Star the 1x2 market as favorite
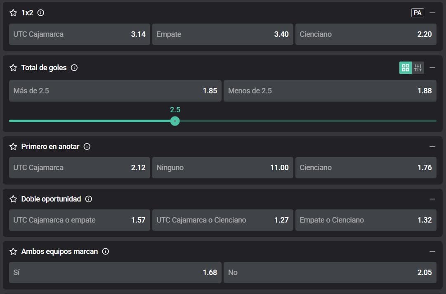 click(x=13, y=13)
